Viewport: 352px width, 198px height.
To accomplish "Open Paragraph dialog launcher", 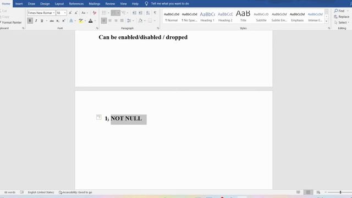I will [158, 28].
